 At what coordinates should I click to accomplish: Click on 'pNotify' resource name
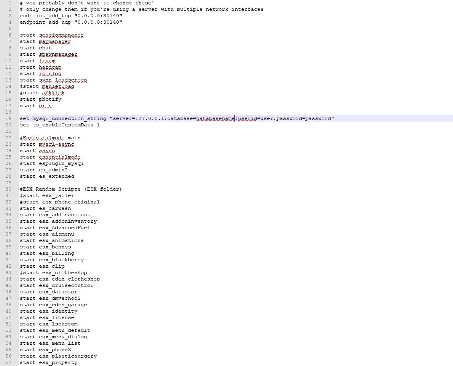50,100
